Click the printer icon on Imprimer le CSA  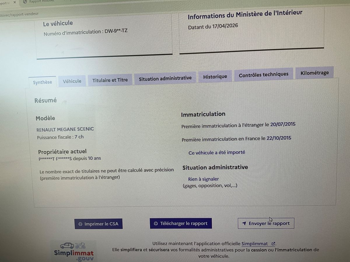[x=80, y=224]
